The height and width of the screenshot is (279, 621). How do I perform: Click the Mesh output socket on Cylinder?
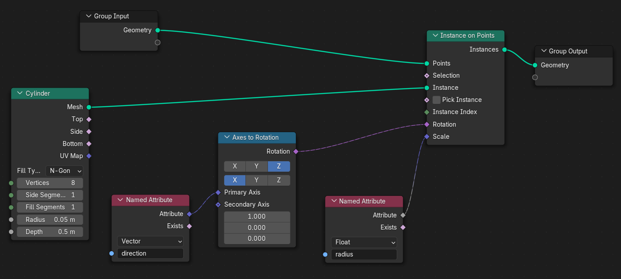[89, 107]
